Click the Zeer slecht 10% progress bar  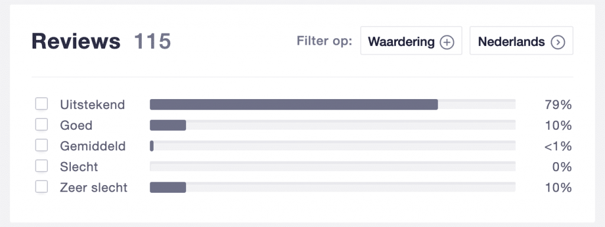[x=333, y=187]
